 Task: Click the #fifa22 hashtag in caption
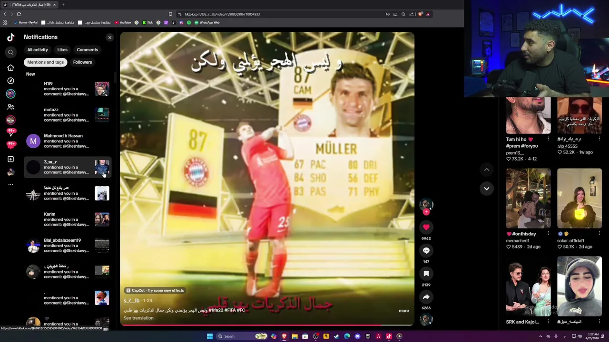(x=216, y=310)
